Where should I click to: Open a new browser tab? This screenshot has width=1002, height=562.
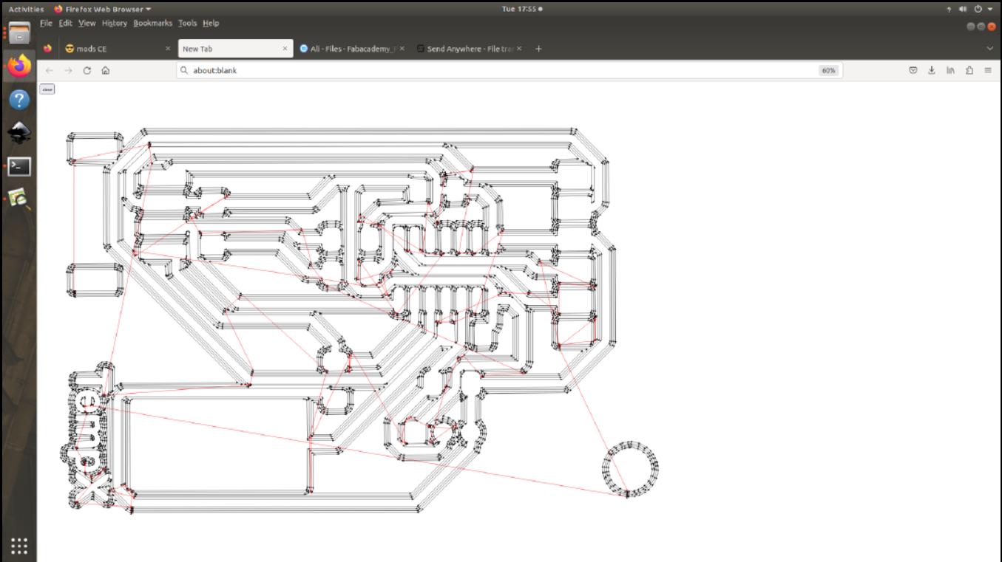[538, 49]
